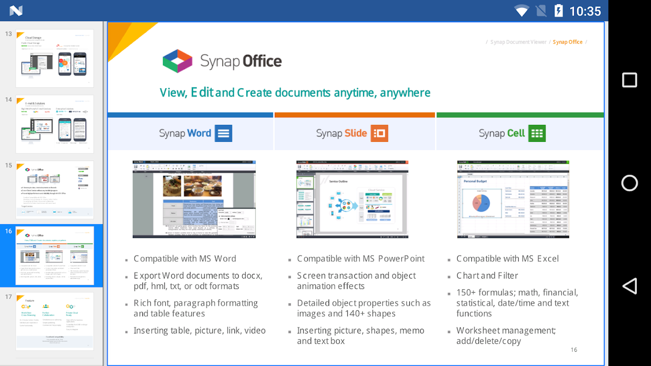This screenshot has width=651, height=366.
Task: Click the Synap Word screenshot image
Action: [x=194, y=199]
